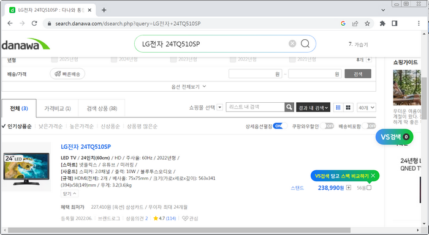Screen dimensions: 429x235
Task: Enable 배송비포함 toggle
Action: [369, 126]
